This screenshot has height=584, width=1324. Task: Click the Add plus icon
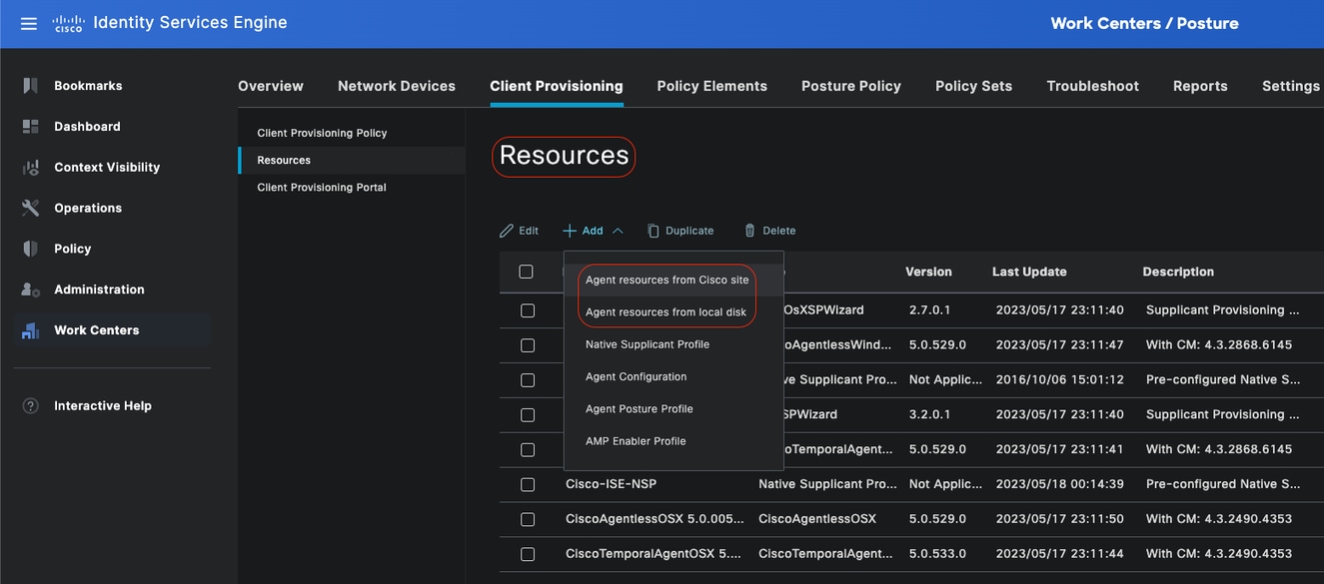(x=570, y=231)
